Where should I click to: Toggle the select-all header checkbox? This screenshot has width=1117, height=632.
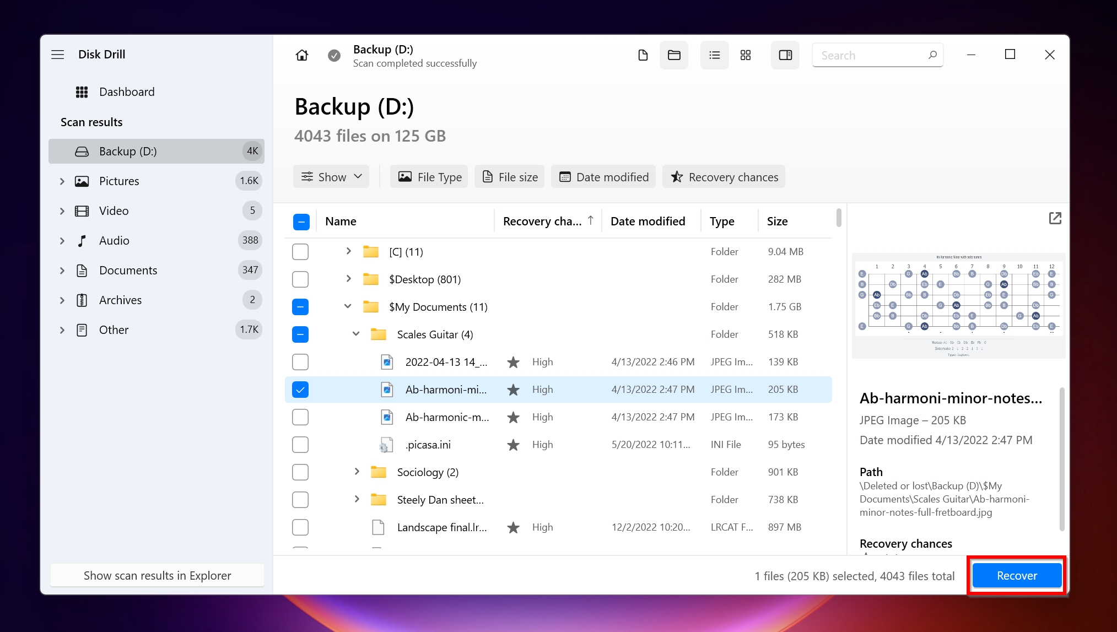tap(301, 222)
